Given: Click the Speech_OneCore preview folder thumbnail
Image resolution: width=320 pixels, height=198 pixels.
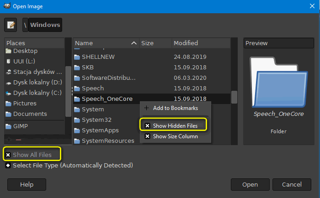Looking at the screenshot, I should pos(279,82).
